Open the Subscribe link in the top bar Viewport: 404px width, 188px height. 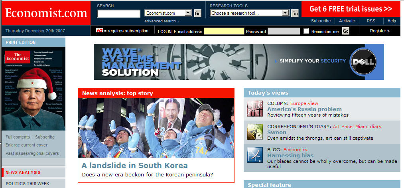[x=321, y=21]
